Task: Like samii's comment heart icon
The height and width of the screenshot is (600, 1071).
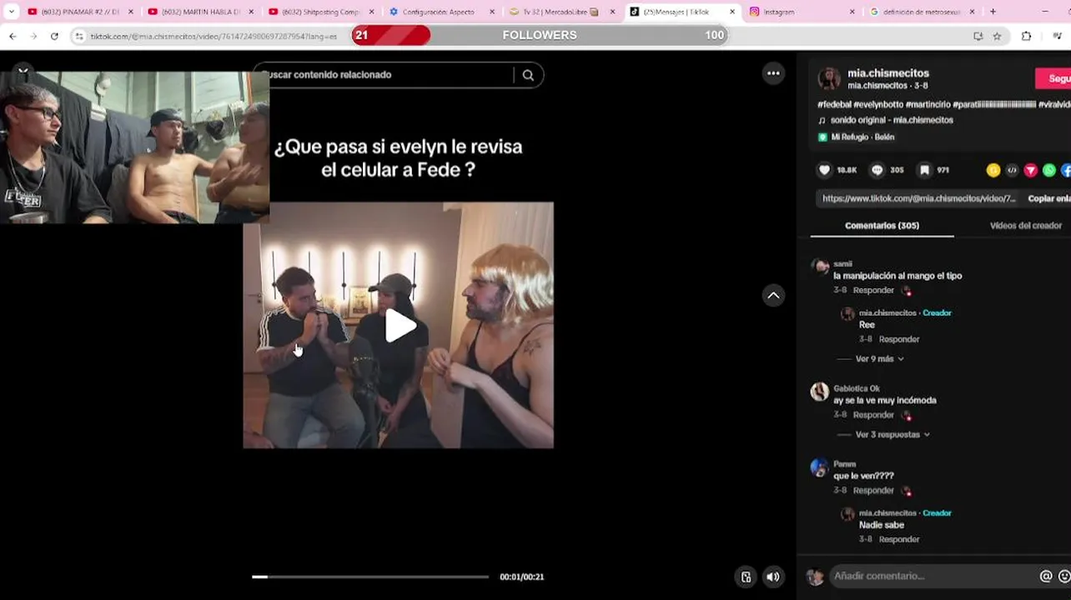Action: [x=907, y=291]
